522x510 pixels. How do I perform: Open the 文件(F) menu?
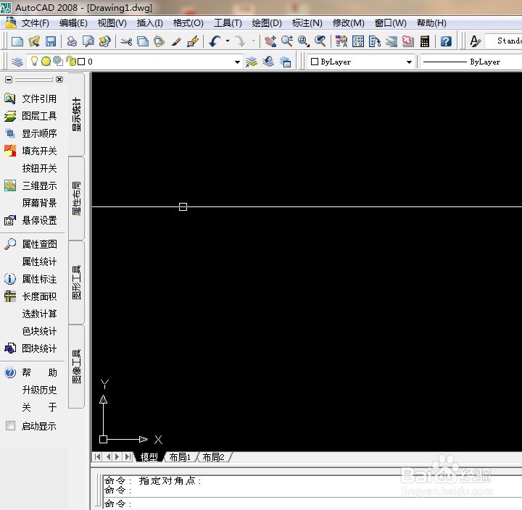(x=36, y=23)
